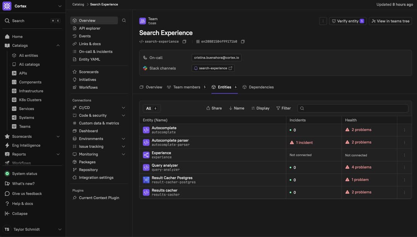
Task: Click the copy icon beside en20801504f99171b0
Action: pyautogui.click(x=242, y=41)
